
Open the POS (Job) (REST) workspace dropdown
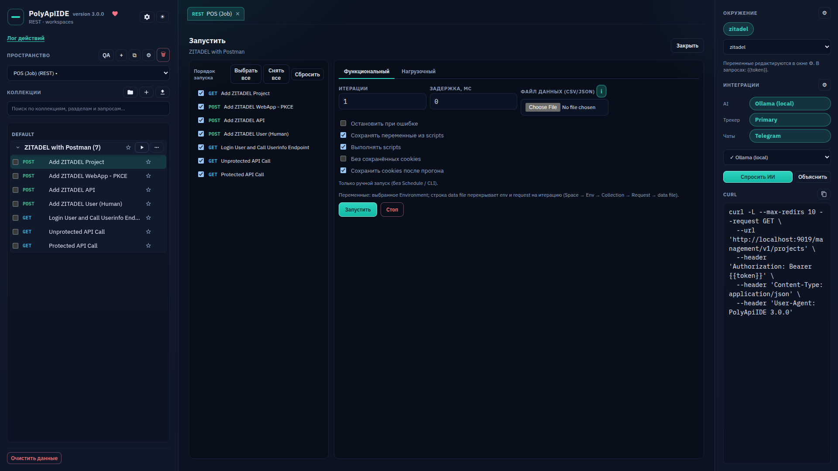pyautogui.click(x=88, y=73)
